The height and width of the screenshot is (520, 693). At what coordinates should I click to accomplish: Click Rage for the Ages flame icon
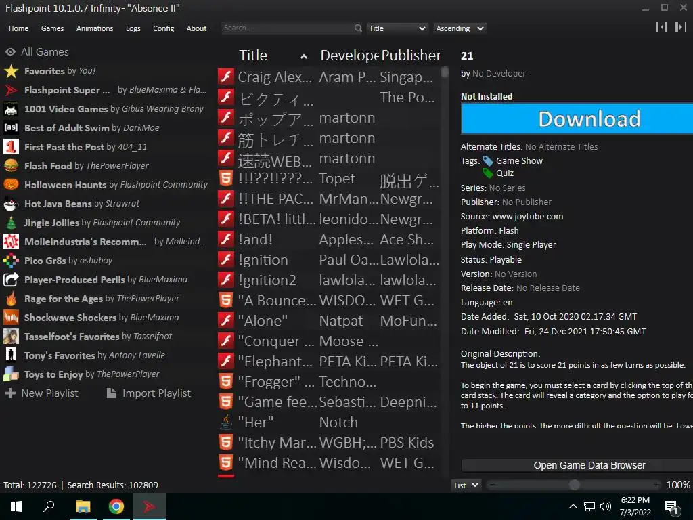tap(11, 299)
